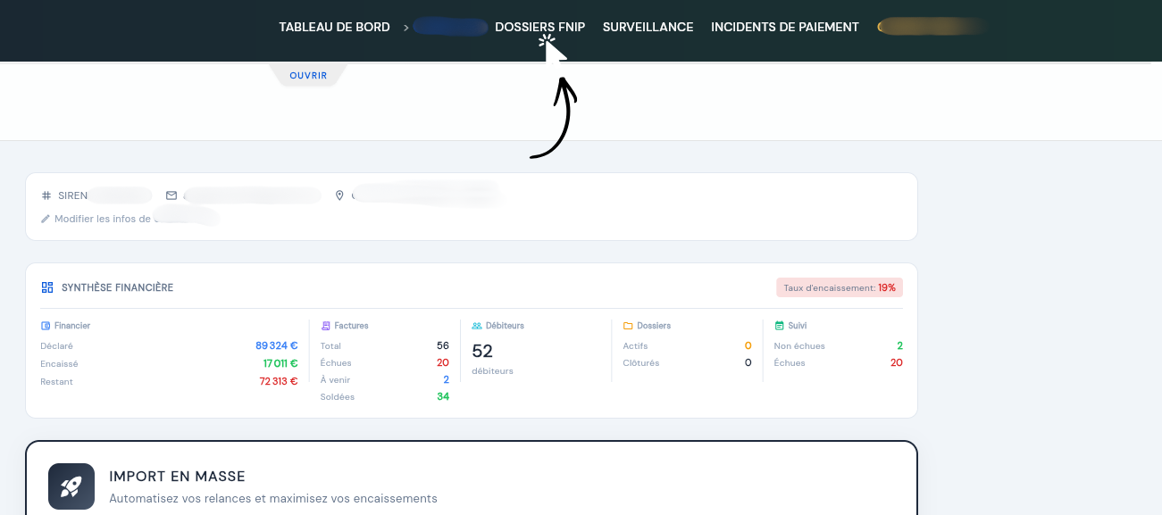This screenshot has width=1162, height=515.
Task: Click the Factures section icon
Action: pos(326,326)
